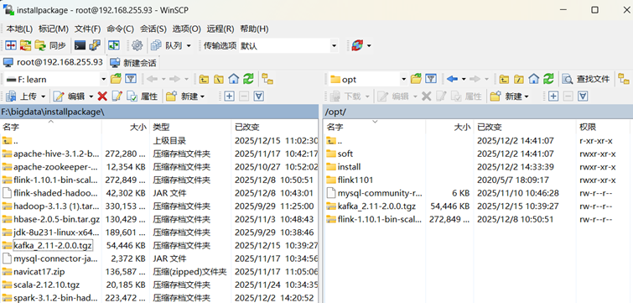Click the 同步 synchronize button
The height and width of the screenshot is (303, 633).
click(50, 45)
